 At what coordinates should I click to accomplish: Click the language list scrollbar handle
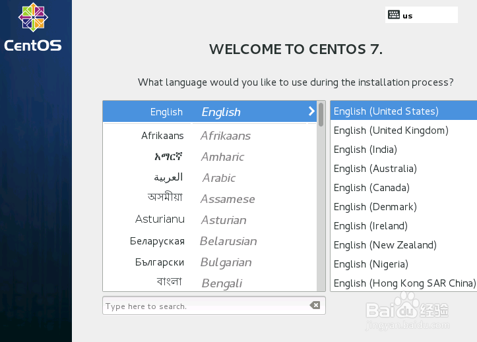[321, 115]
